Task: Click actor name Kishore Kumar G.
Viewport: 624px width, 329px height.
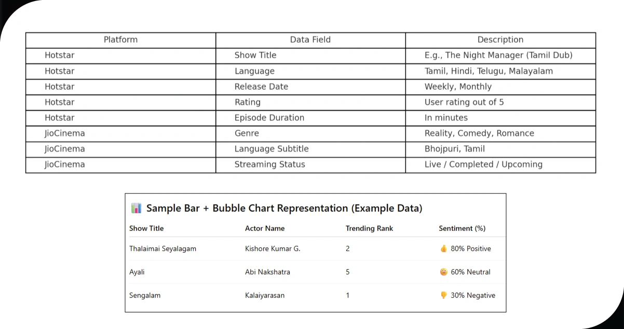Action: click(x=273, y=249)
